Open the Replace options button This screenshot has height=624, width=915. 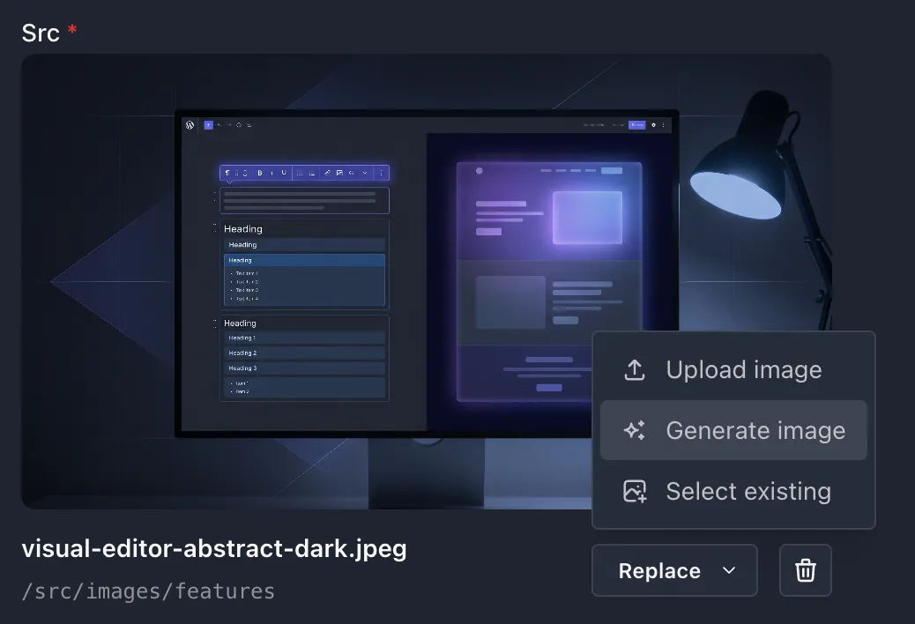674,570
